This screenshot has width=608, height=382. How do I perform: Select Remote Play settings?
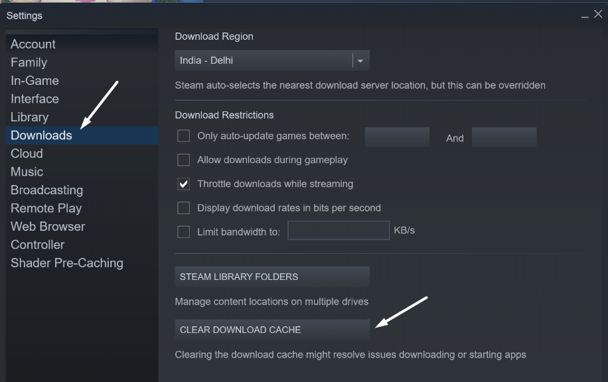click(46, 208)
